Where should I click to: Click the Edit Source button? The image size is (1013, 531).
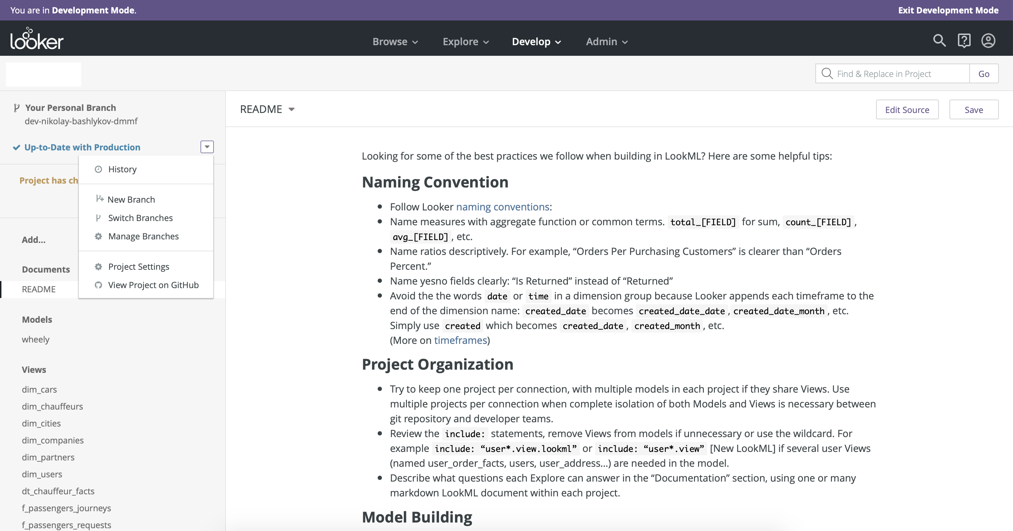coord(907,110)
